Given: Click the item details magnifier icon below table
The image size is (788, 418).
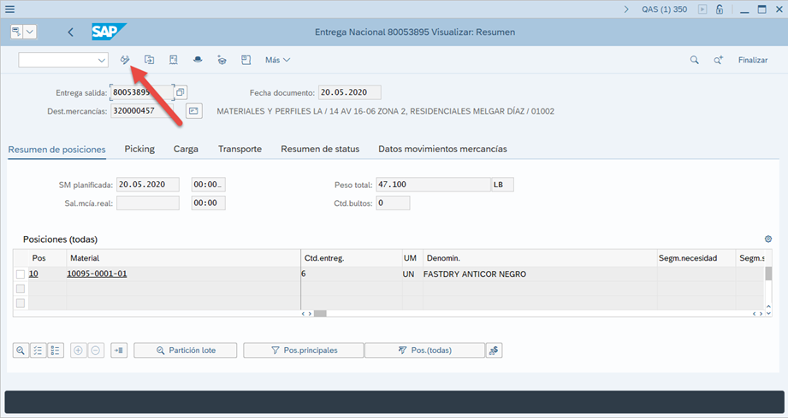Looking at the screenshot, I should click(21, 350).
